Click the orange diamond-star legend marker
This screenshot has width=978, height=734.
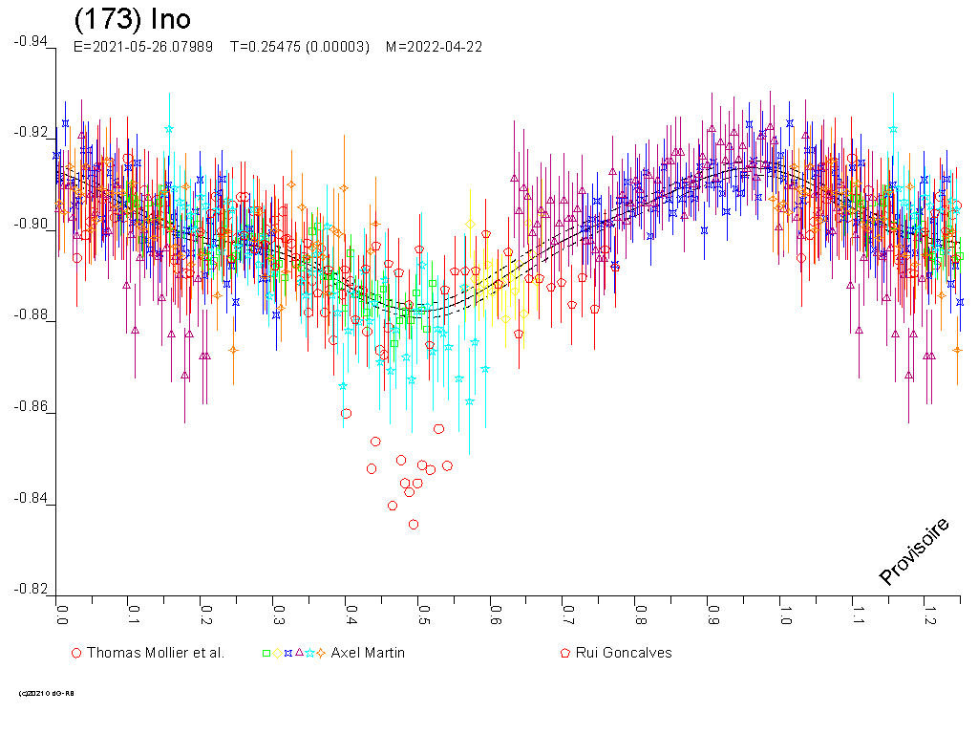[x=322, y=653]
